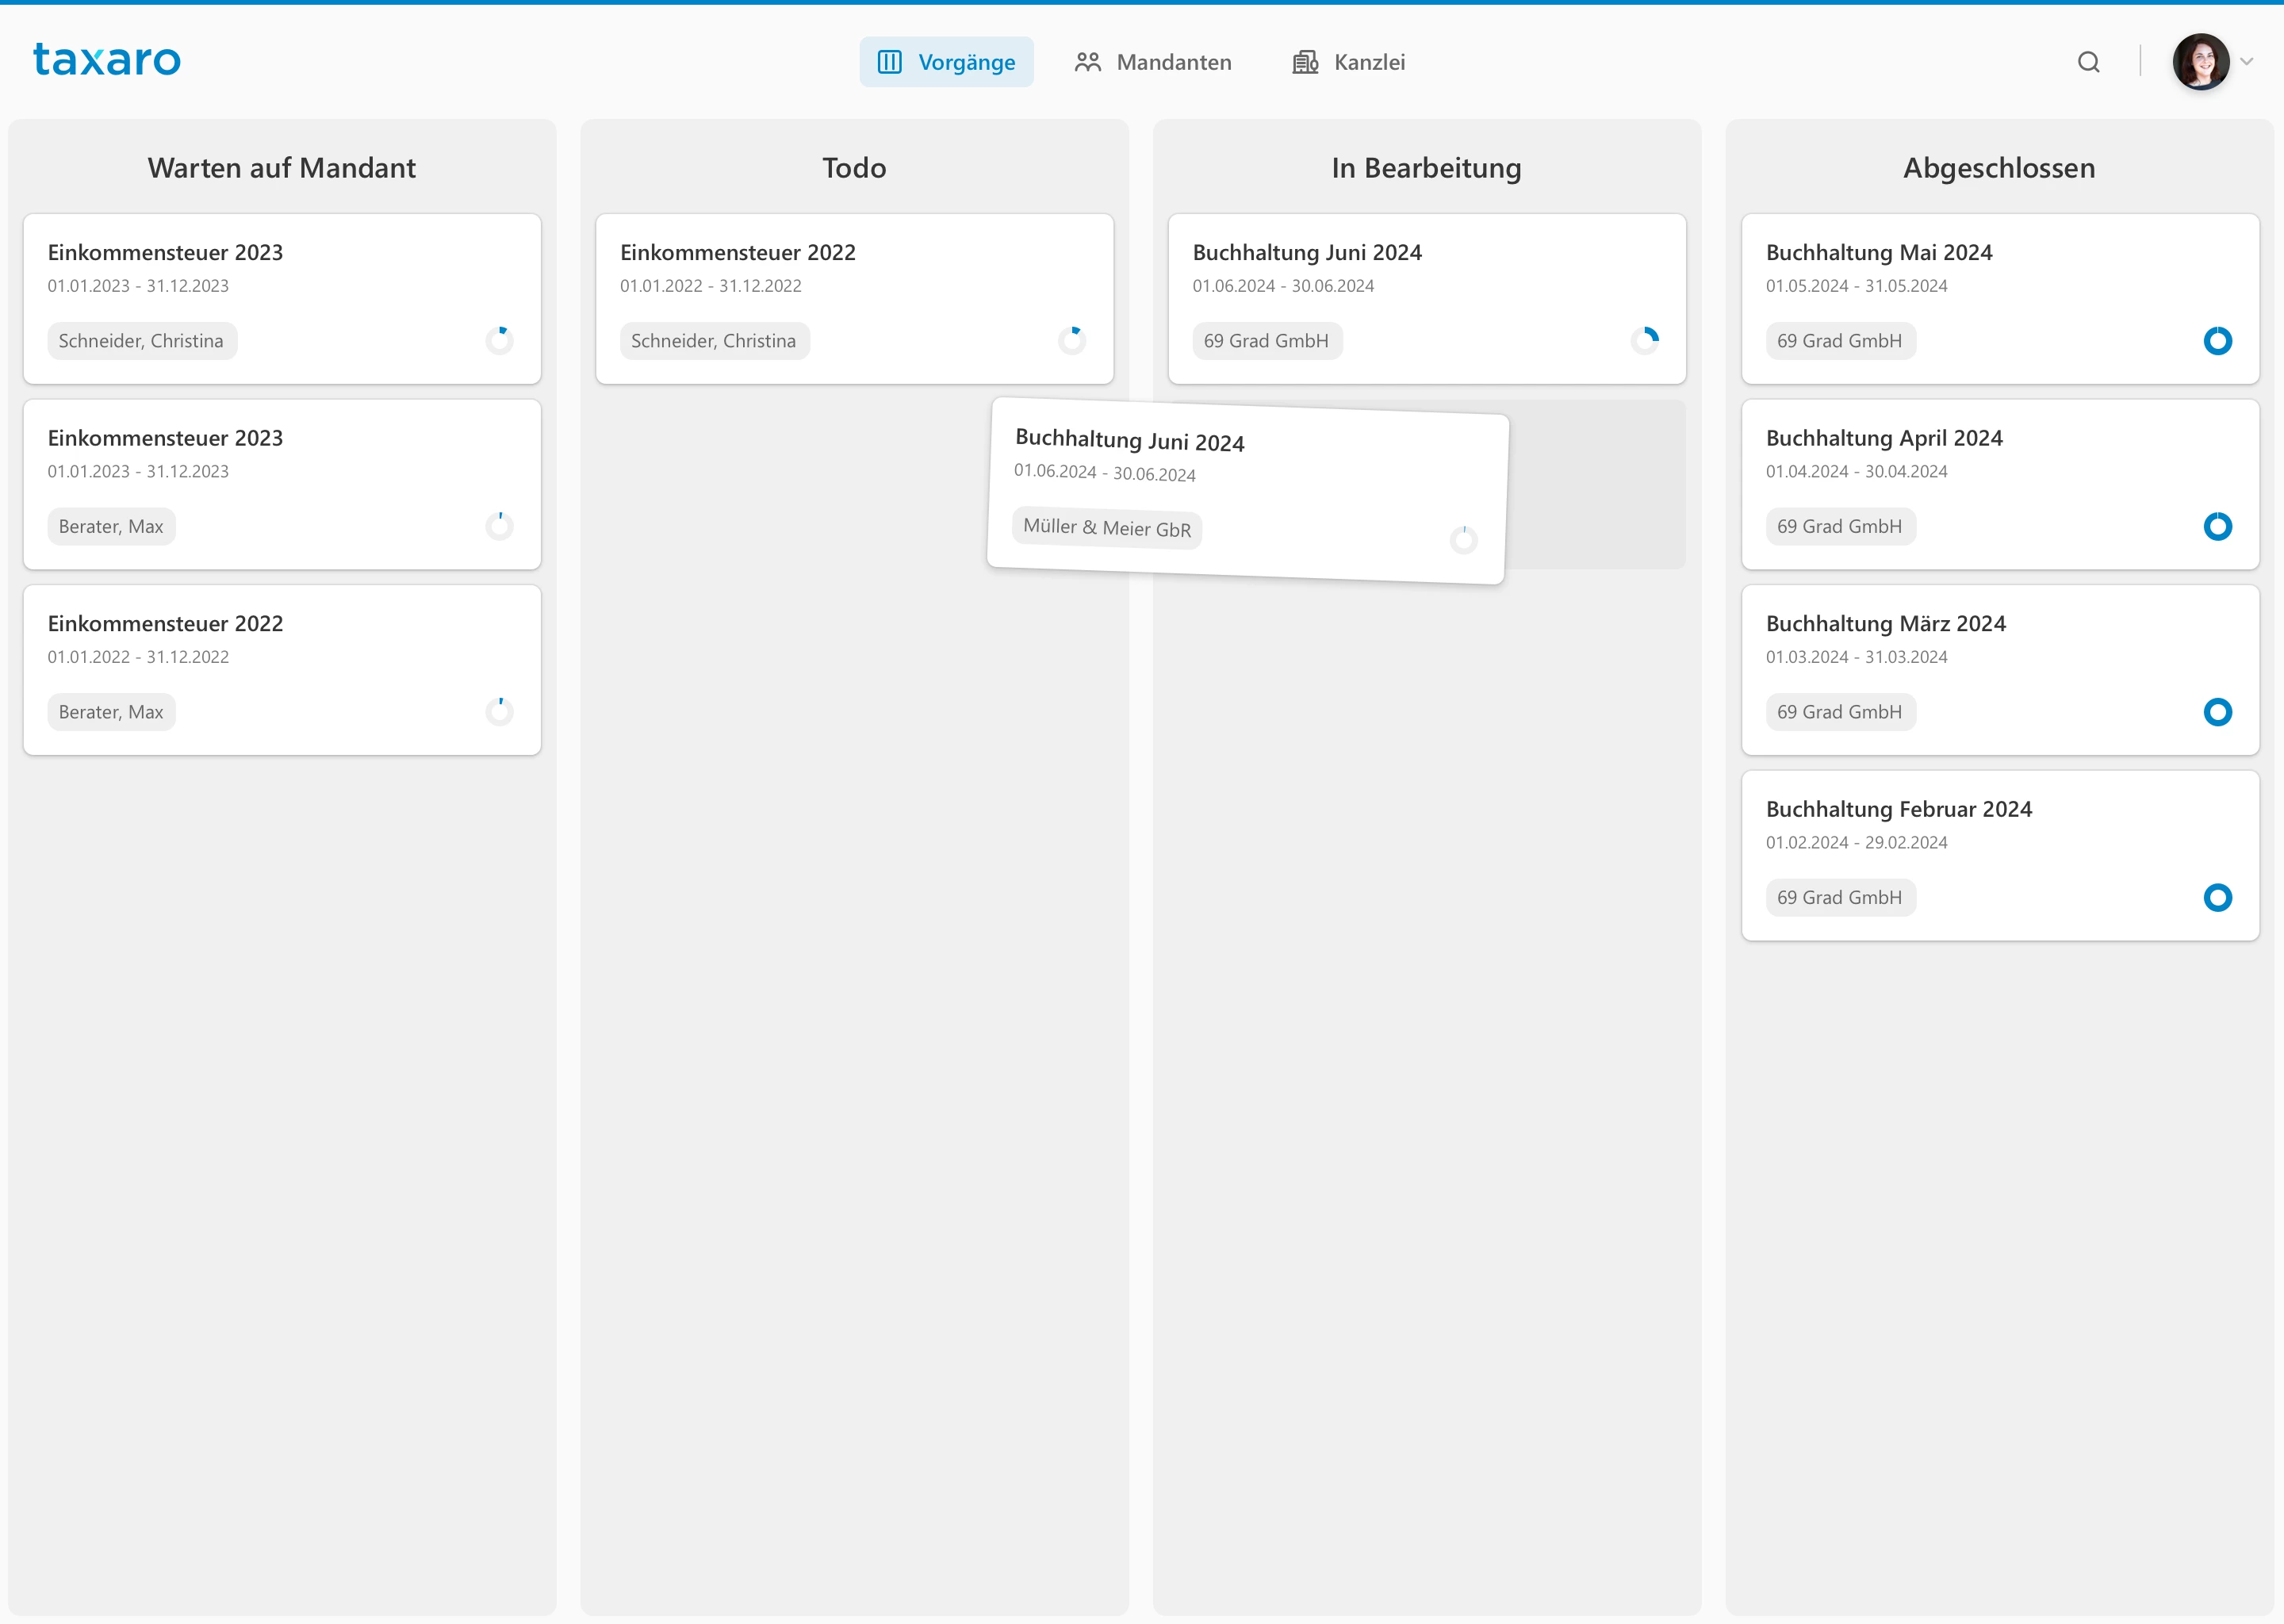Open Einkommensteuer 2023 card for Berater, Max

point(282,484)
